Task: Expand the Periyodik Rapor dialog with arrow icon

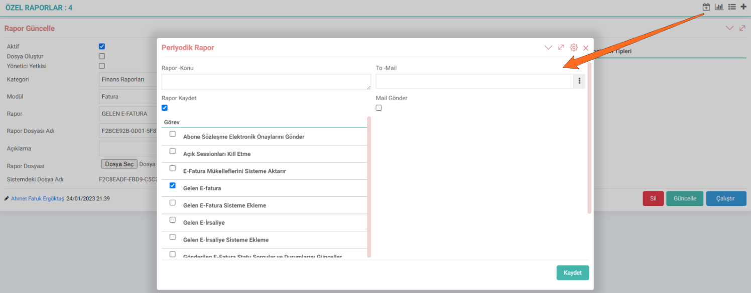Action: tap(561, 48)
